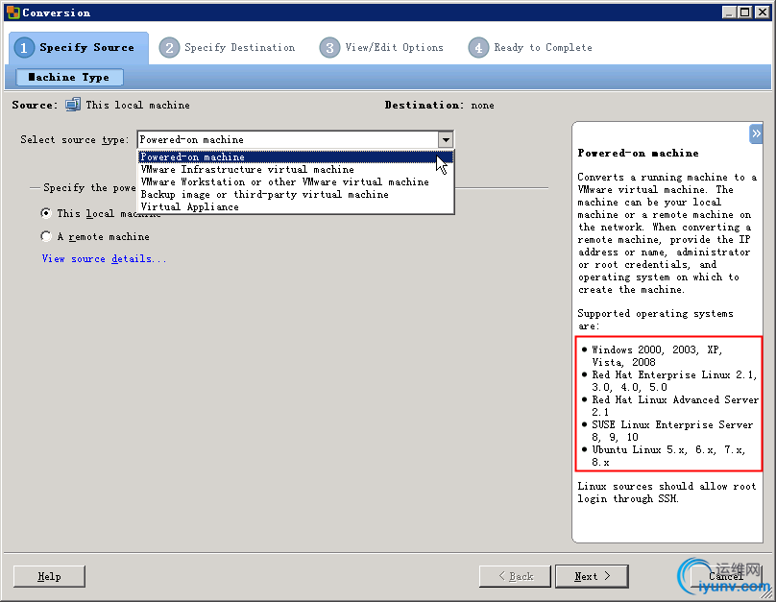Click the local machine computer icon beside Source
Image resolution: width=776 pixels, height=602 pixels.
pyautogui.click(x=73, y=105)
